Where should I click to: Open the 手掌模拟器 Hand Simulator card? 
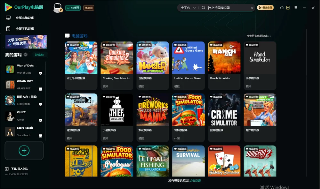pyautogui.click(x=260, y=66)
